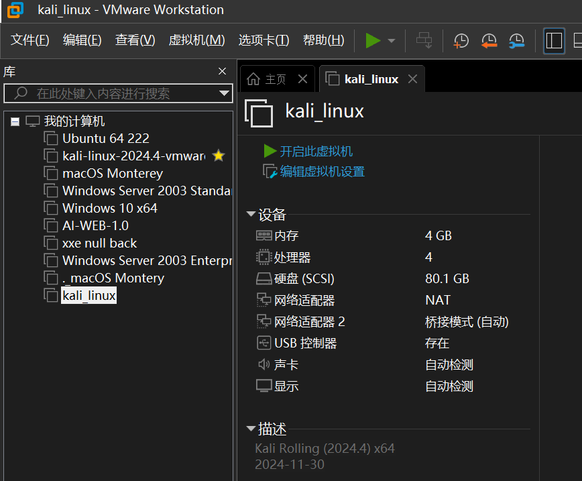Click VM icon beside AI-WEB-1.0

tap(51, 225)
